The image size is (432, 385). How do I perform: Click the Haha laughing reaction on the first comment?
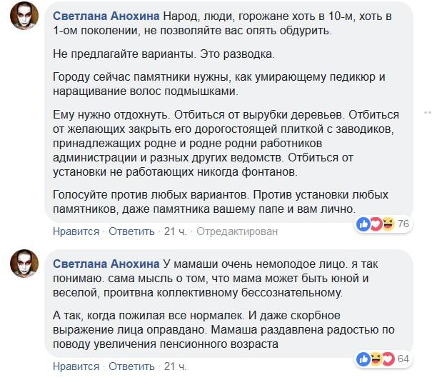pos(387,224)
